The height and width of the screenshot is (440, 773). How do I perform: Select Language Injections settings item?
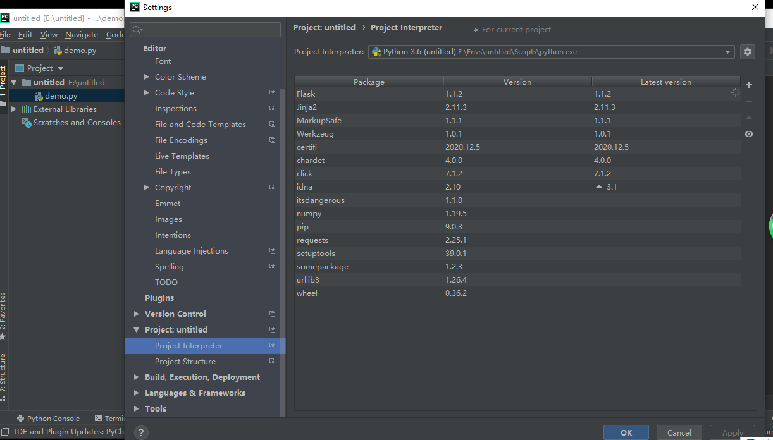point(192,251)
